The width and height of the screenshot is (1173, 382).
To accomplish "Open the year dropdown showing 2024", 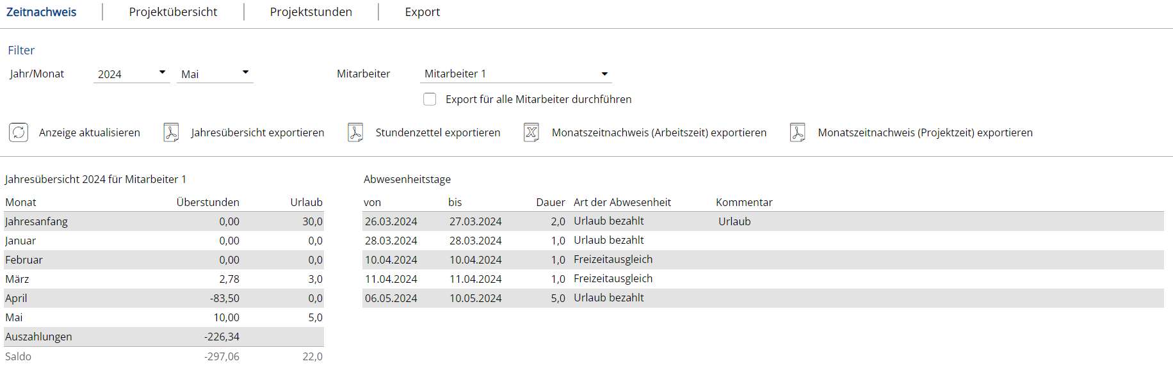I will pyautogui.click(x=131, y=74).
